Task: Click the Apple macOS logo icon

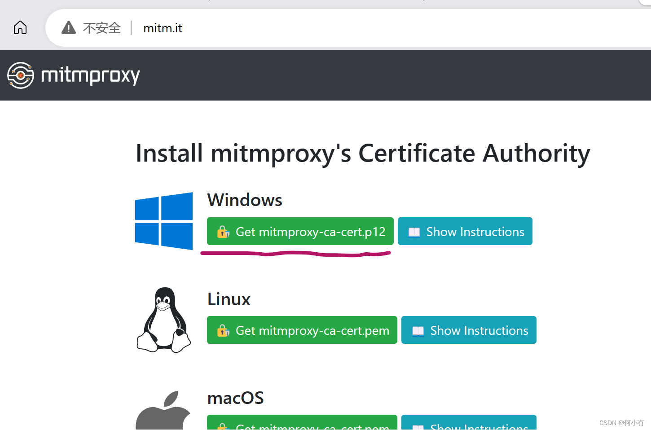Action: [x=163, y=410]
